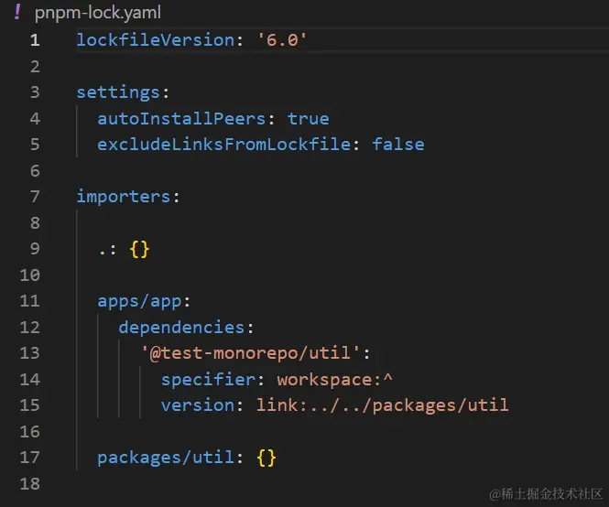Open the pnpm-lock.yaml breadcrumb file name
The width and height of the screenshot is (609, 507).
click(97, 13)
